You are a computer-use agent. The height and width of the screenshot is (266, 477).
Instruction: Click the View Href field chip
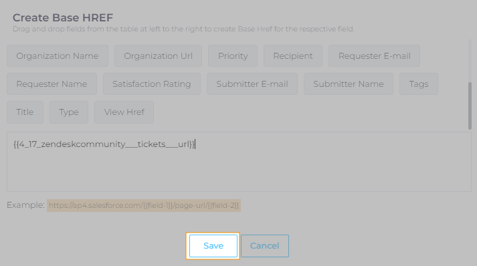tap(124, 112)
